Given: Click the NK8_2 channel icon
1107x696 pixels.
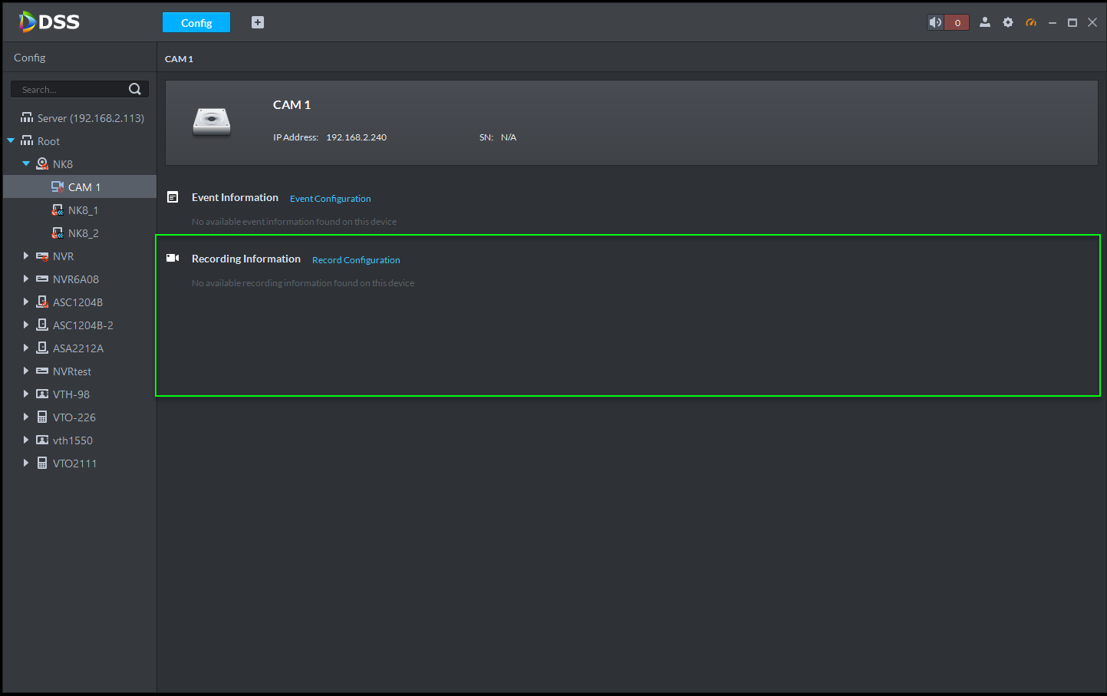Looking at the screenshot, I should [58, 233].
